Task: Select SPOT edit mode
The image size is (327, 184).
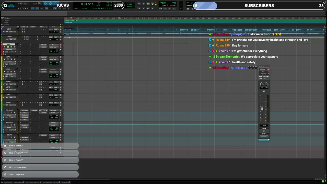Action: (11, 4)
